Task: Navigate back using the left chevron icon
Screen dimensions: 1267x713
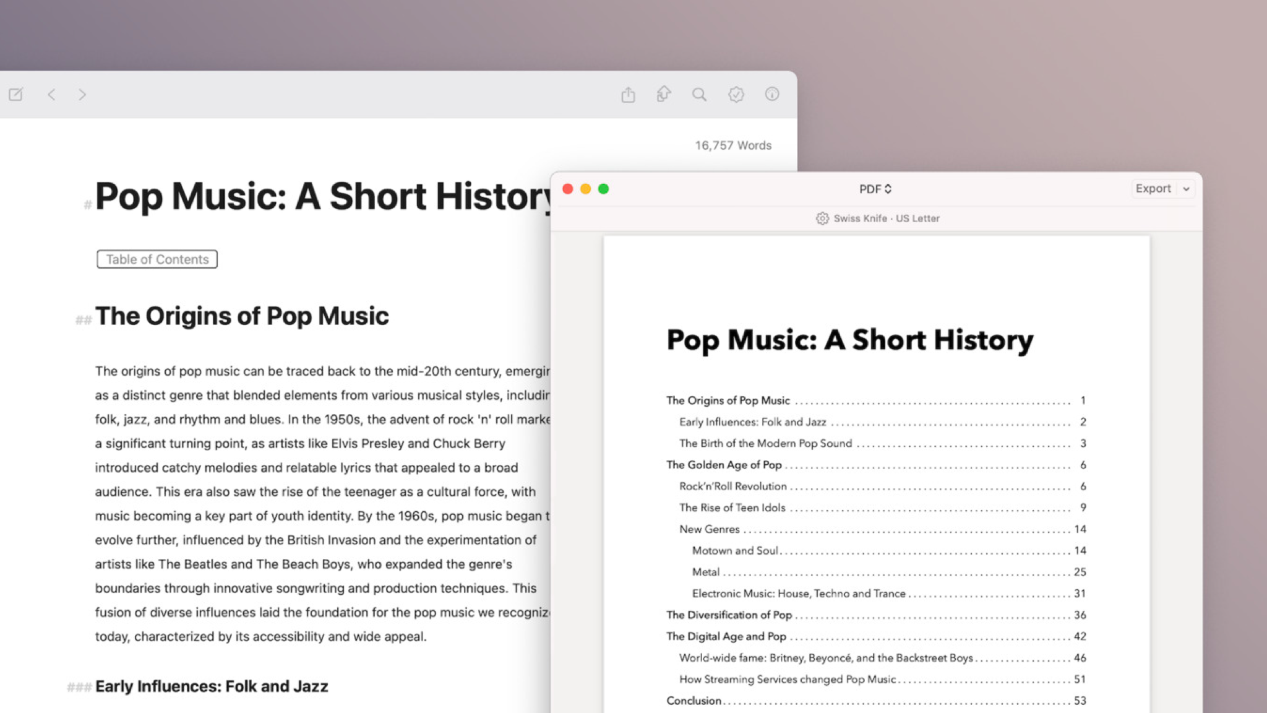Action: pyautogui.click(x=52, y=95)
